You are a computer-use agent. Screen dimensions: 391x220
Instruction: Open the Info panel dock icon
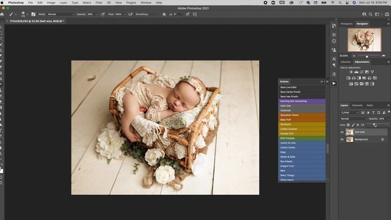[x=334, y=41]
